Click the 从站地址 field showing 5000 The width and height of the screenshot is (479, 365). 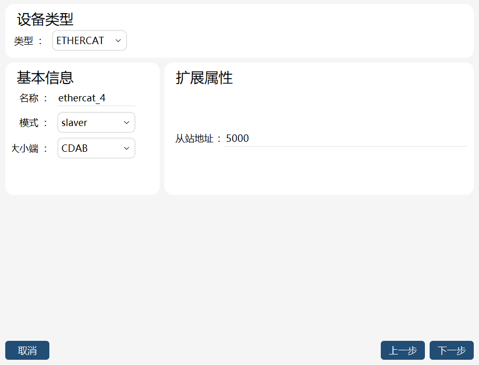click(x=346, y=138)
